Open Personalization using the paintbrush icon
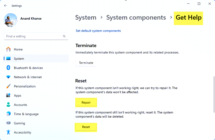 8,87
